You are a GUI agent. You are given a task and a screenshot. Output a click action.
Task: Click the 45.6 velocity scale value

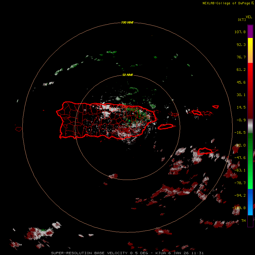click(241, 82)
